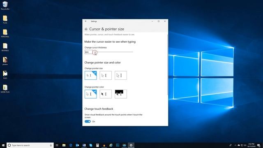Open the Recycle Bin desktop icon
263x148 pixels.
(5, 5)
